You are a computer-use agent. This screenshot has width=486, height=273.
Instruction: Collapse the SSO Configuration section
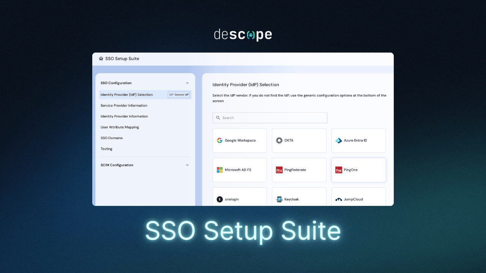coord(187,83)
